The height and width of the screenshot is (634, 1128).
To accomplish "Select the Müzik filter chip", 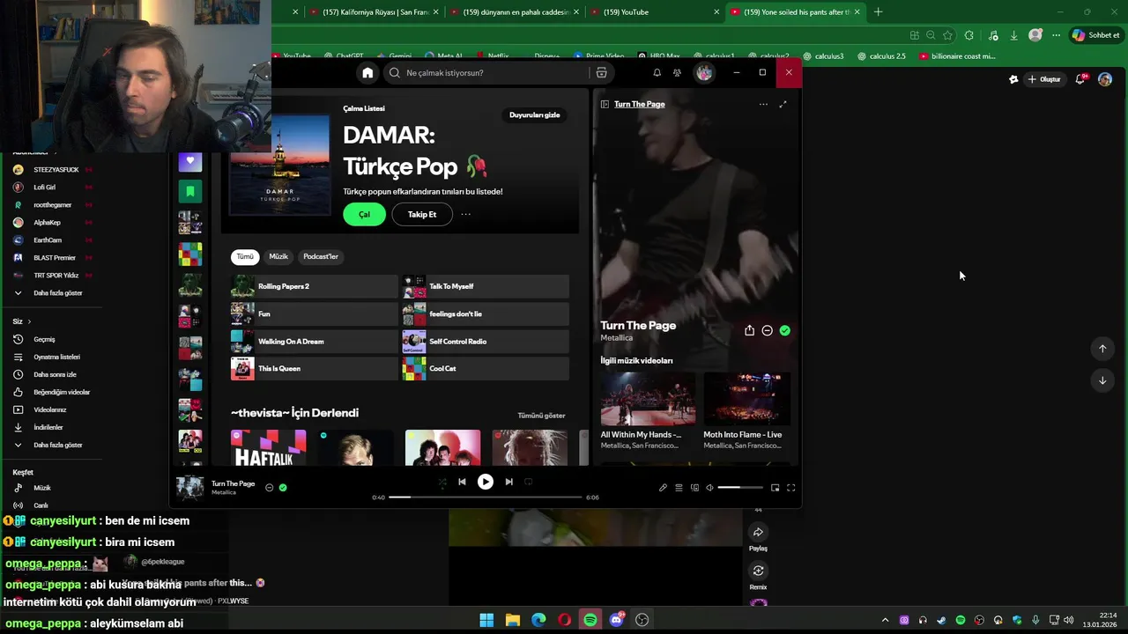I will click(278, 256).
